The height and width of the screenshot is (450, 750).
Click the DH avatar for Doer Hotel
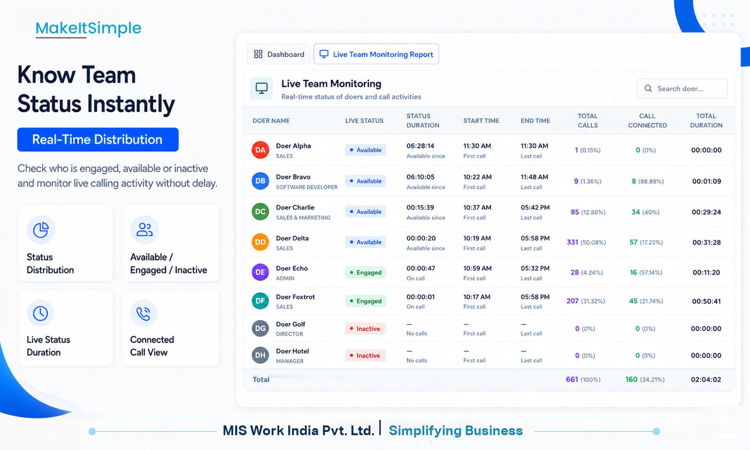point(260,355)
